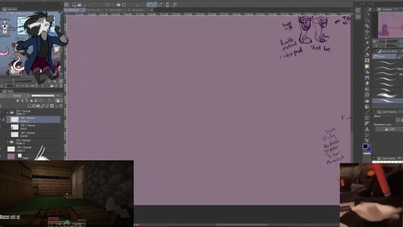This screenshot has height=227, width=403.
Task: Click the Navigator canvas thumbnail
Action: coord(391,25)
